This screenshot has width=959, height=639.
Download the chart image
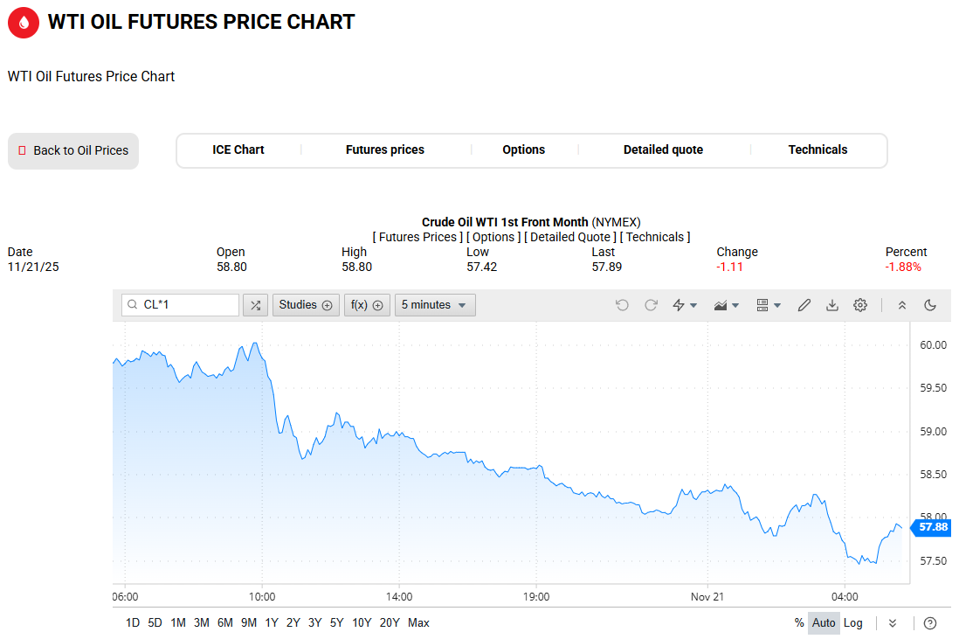pos(832,305)
